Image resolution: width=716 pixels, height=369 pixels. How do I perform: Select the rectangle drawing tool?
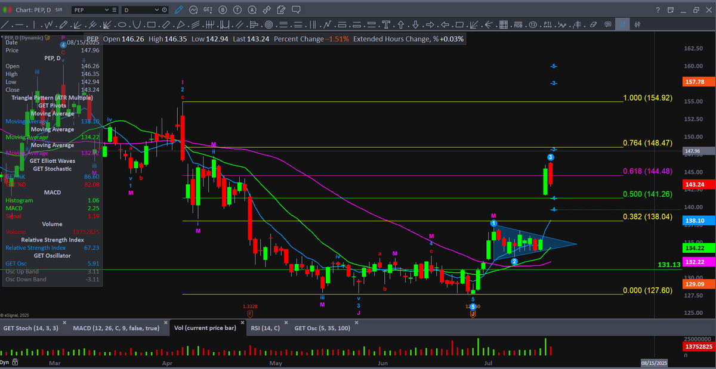point(151,24)
